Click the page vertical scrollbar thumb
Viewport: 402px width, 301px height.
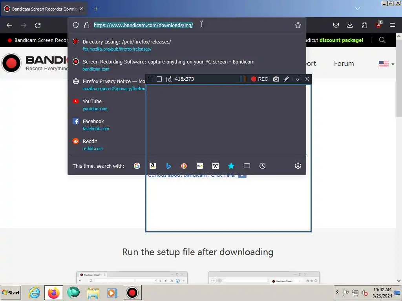[399, 78]
